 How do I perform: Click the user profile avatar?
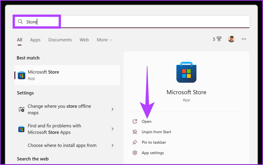coord(231,39)
